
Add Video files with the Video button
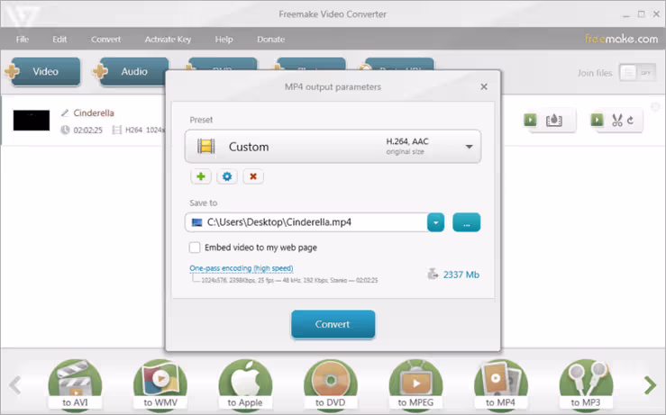click(45, 71)
